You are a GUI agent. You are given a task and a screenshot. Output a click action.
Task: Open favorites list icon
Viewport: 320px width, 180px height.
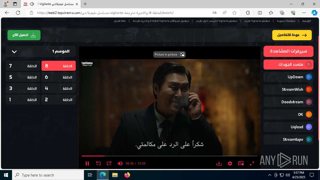(271, 13)
